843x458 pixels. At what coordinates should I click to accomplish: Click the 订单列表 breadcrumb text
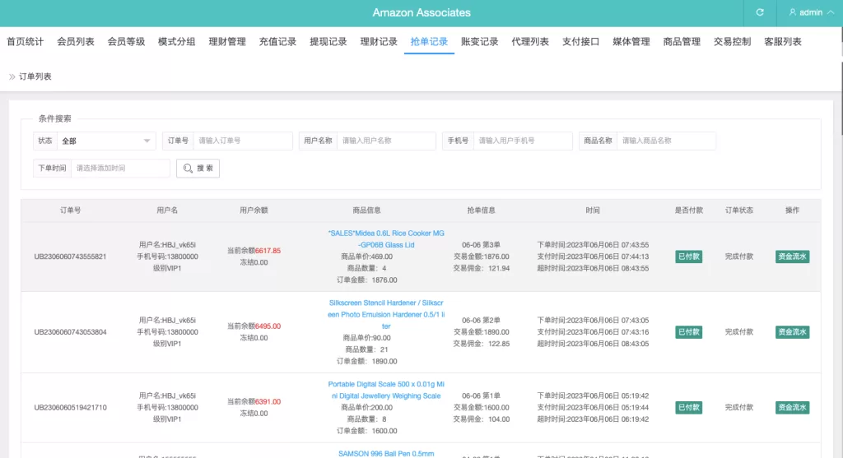35,76
